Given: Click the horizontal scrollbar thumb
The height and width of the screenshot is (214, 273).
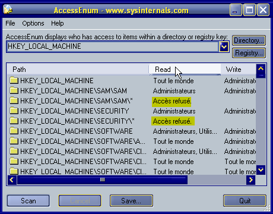Looking at the screenshot, I should click(x=102, y=180).
